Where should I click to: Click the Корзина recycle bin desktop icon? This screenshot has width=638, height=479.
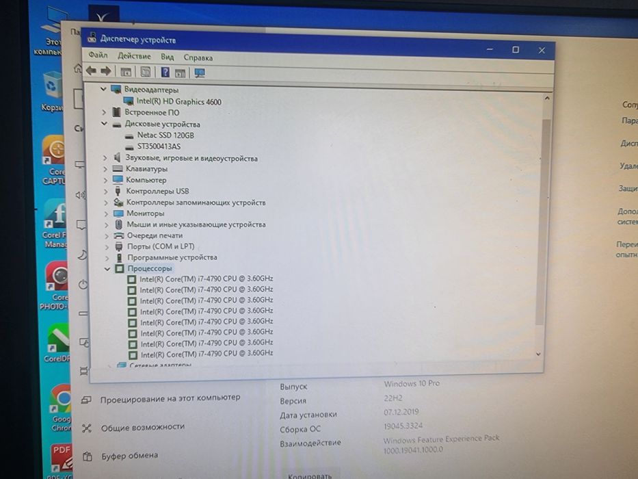pos(52,91)
